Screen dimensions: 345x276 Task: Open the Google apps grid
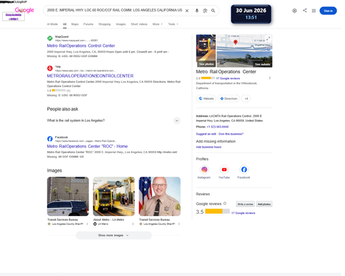314,10
